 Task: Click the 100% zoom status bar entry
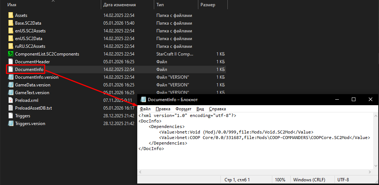(x=280, y=180)
